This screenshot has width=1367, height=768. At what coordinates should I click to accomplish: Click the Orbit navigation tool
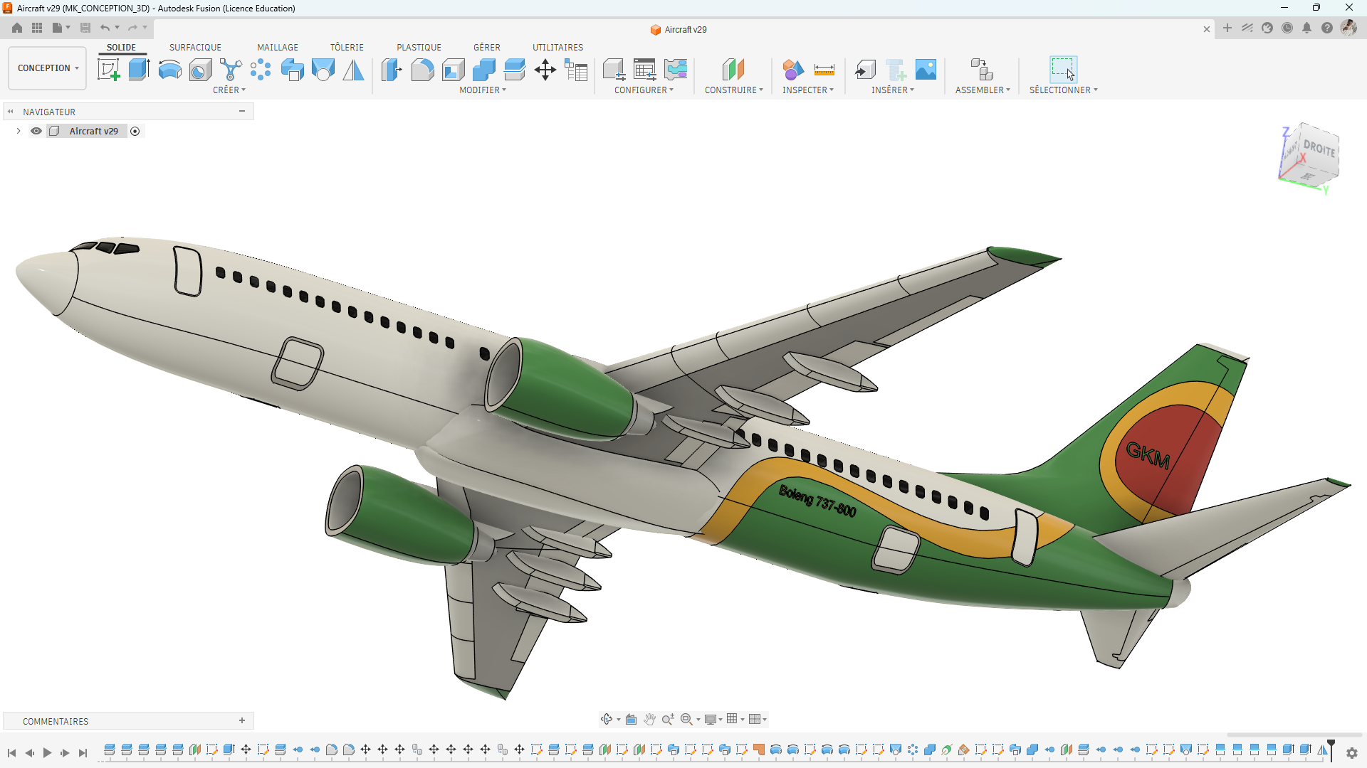(607, 719)
